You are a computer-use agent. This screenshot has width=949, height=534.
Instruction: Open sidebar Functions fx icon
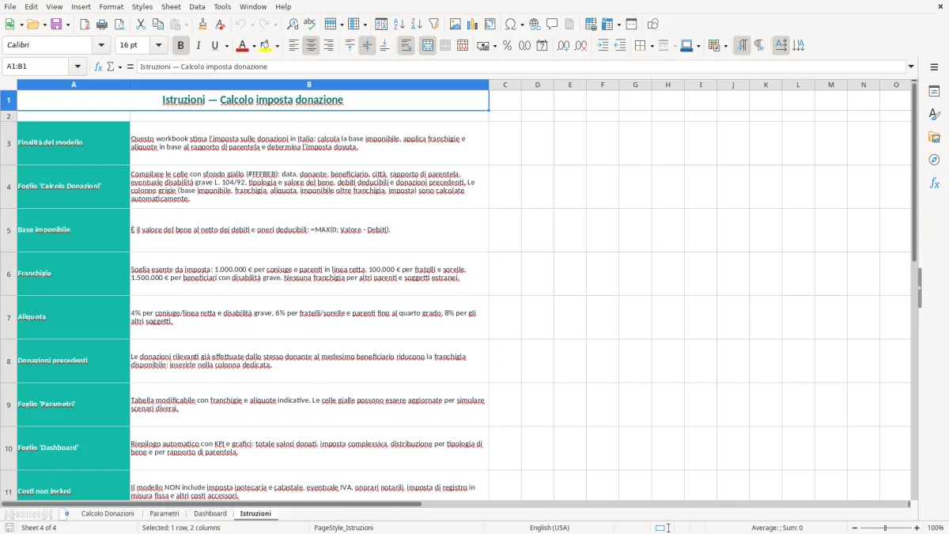click(x=934, y=184)
